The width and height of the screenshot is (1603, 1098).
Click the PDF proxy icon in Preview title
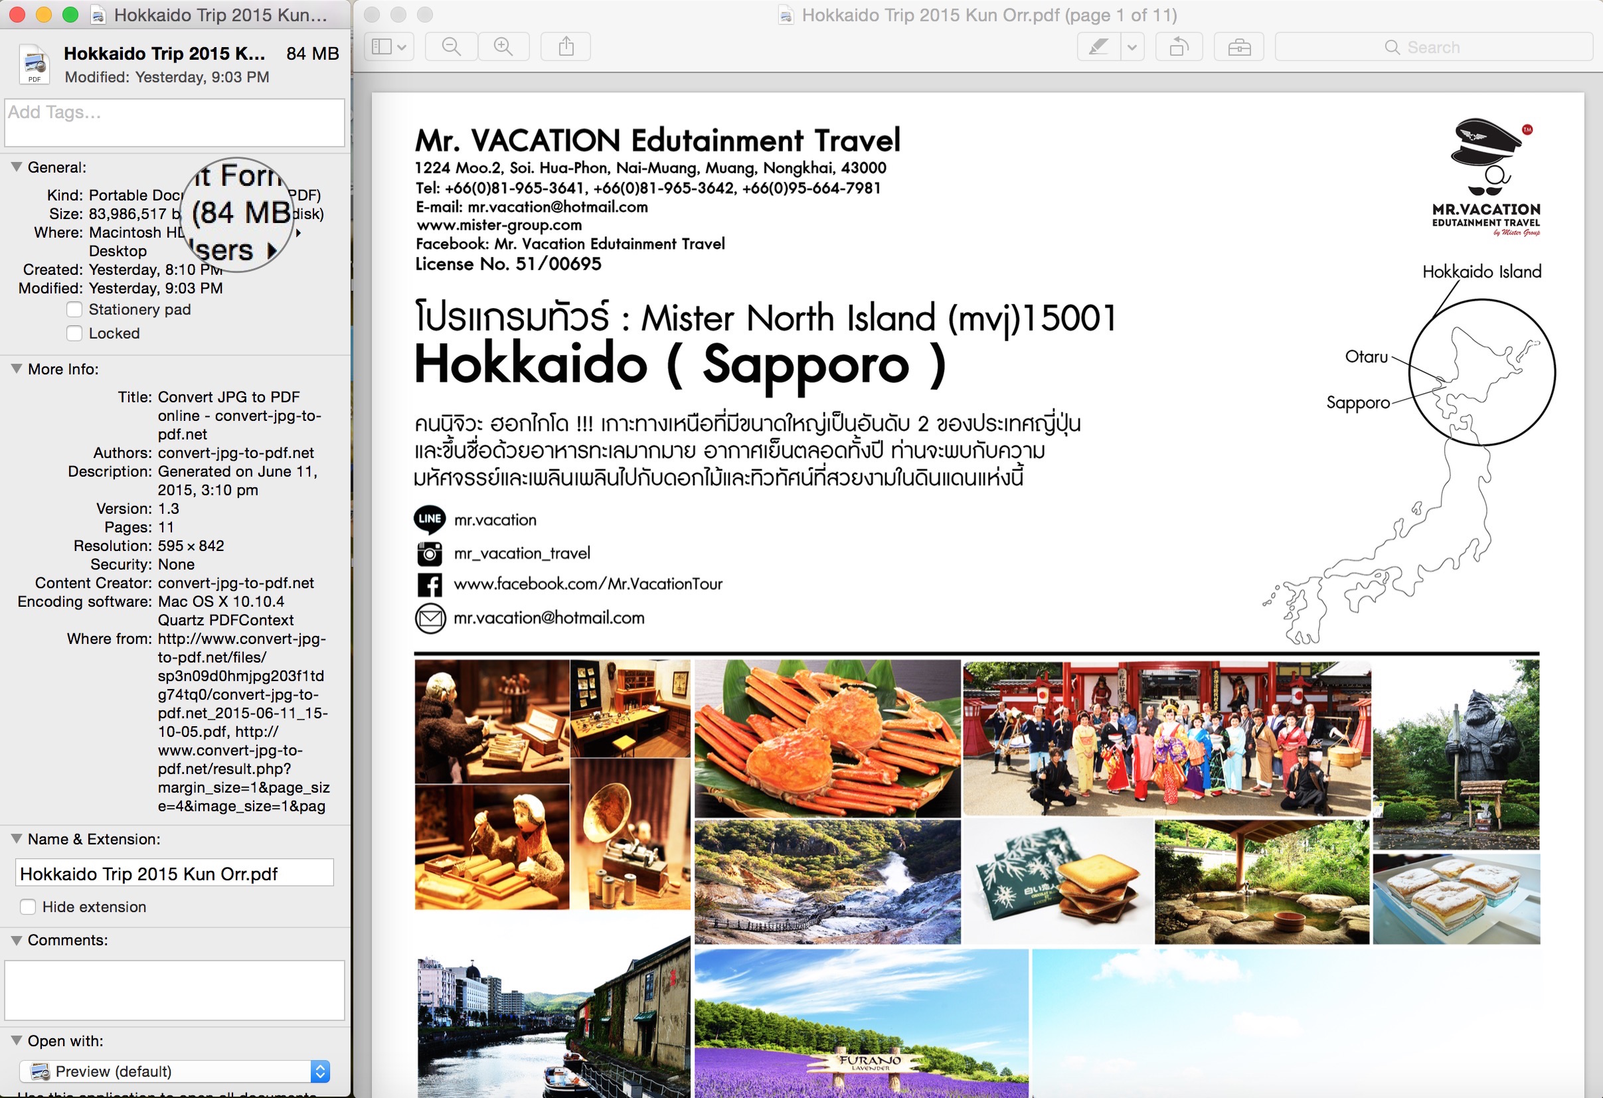pyautogui.click(x=786, y=15)
